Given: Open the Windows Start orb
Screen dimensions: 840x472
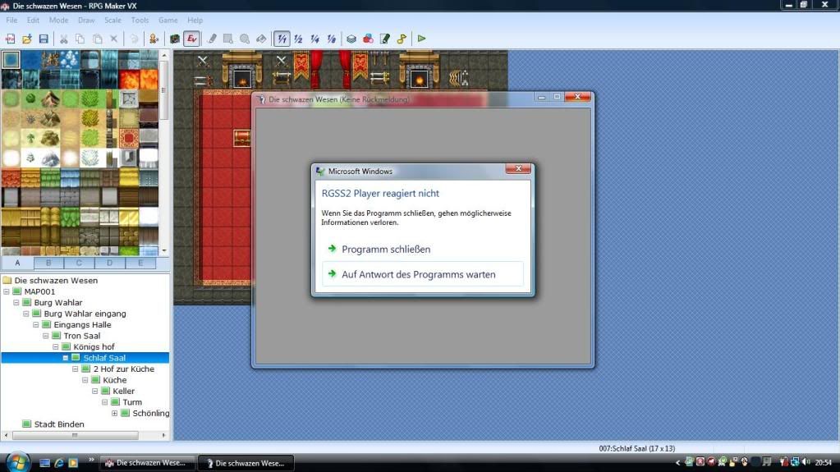Looking at the screenshot, I should tap(18, 462).
